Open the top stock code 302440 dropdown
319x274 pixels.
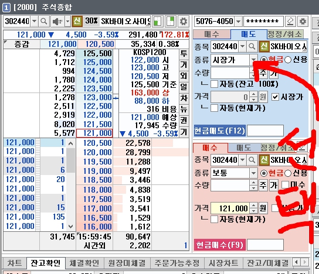(34, 21)
